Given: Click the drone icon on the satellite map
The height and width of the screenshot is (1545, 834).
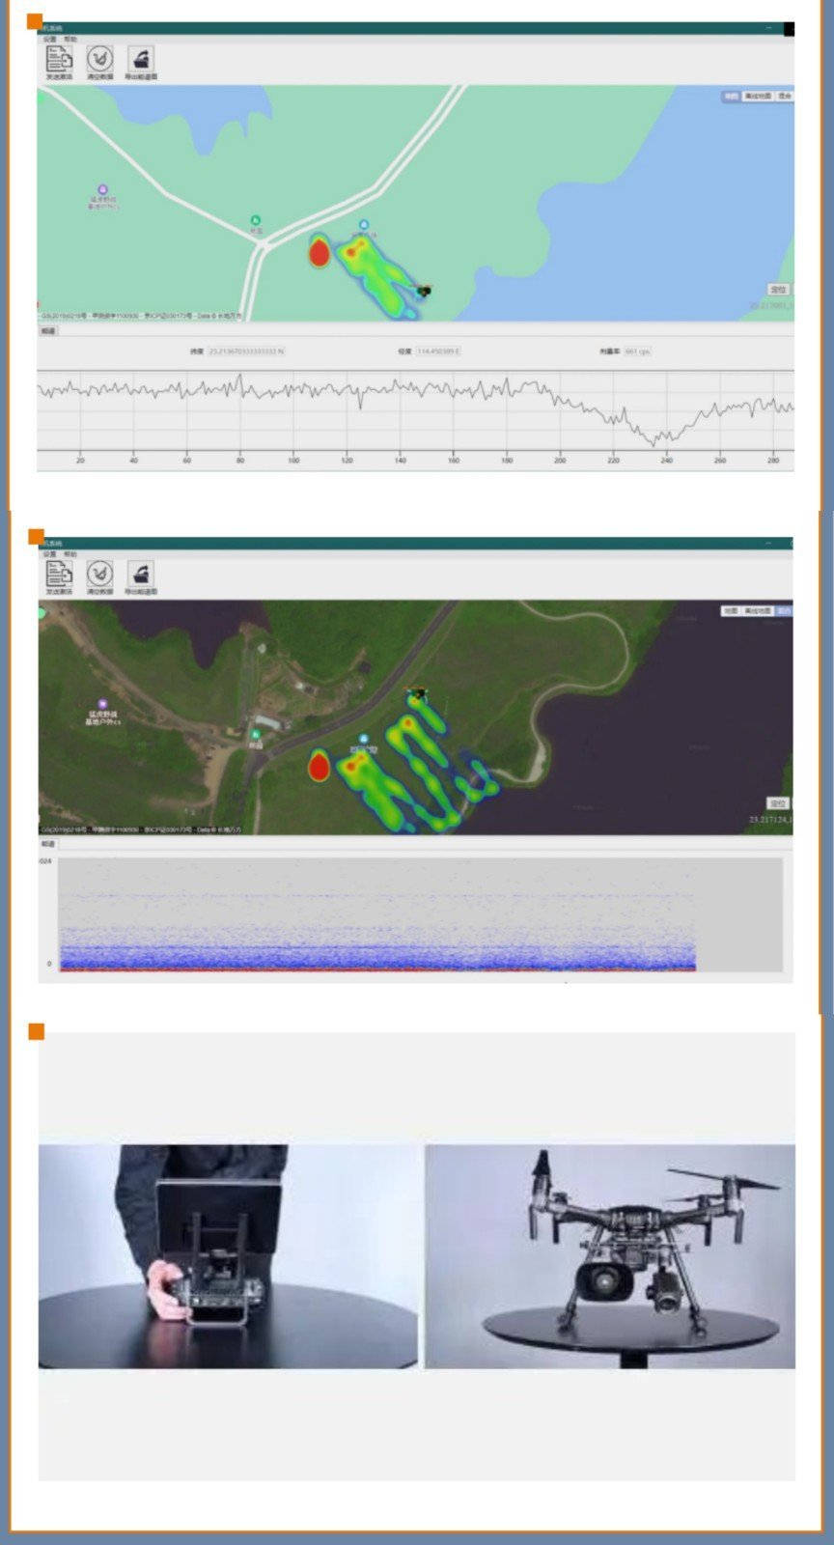Looking at the screenshot, I should click(417, 692).
